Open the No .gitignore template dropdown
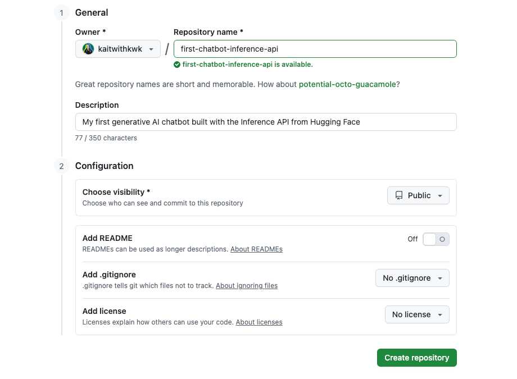The height and width of the screenshot is (379, 517). [x=412, y=278]
